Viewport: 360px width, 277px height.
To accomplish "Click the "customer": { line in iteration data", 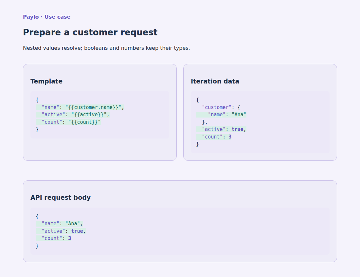I will click(221, 107).
